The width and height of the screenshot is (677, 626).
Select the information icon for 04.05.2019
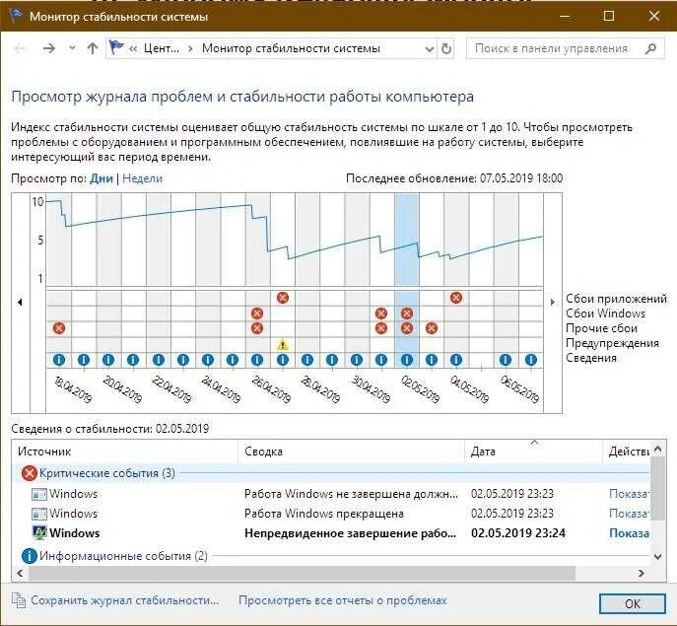pyautogui.click(x=456, y=360)
